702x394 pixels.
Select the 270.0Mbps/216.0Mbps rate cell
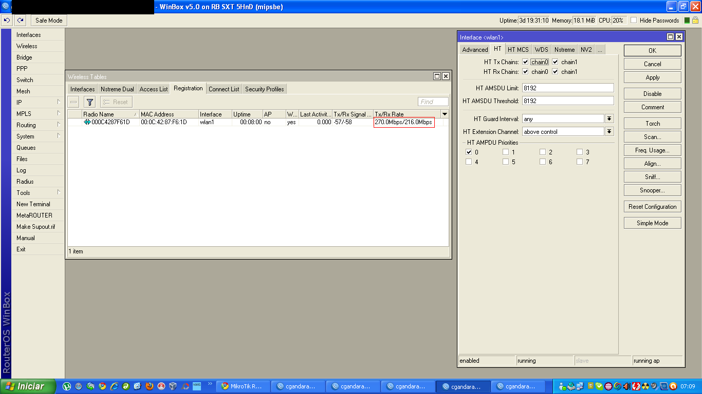pos(404,122)
